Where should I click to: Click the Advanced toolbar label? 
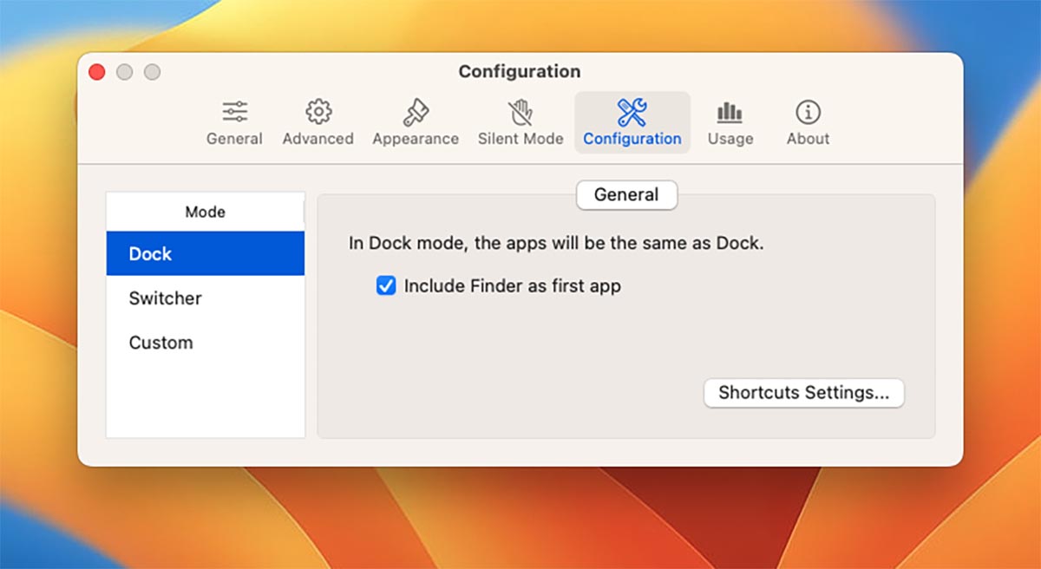[x=318, y=139]
